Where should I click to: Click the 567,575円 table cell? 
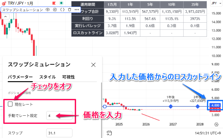click(x=150, y=11)
